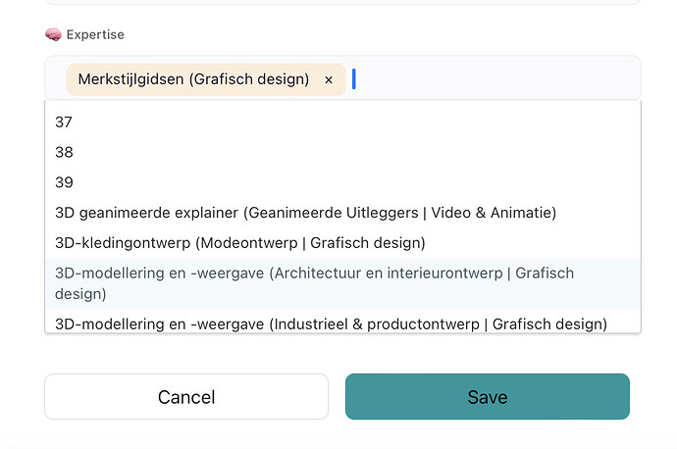Select 3D geanimeerde explainer option
The image size is (677, 449).
(x=342, y=213)
